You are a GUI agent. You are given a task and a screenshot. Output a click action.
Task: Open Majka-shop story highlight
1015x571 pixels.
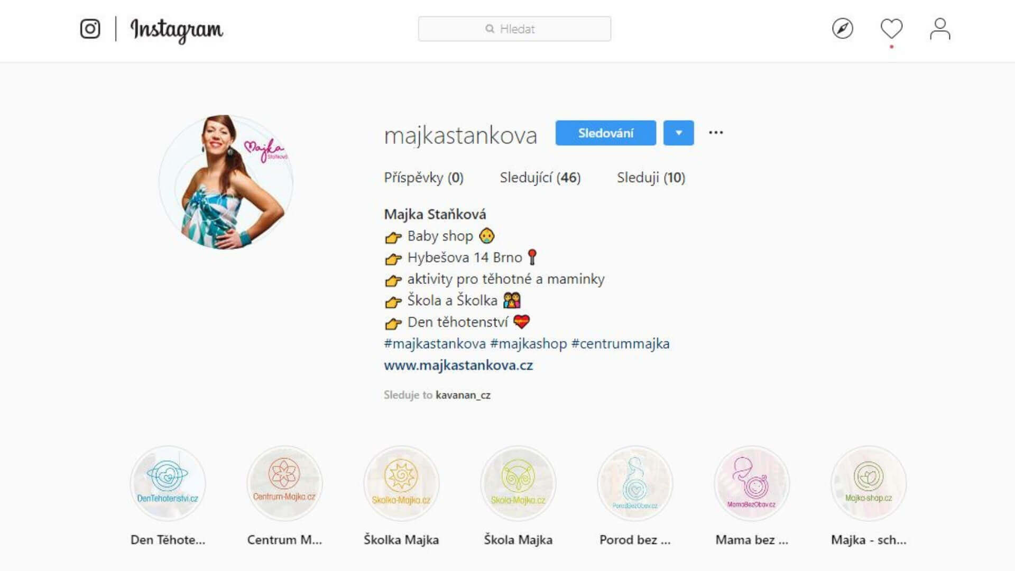pos(869,483)
